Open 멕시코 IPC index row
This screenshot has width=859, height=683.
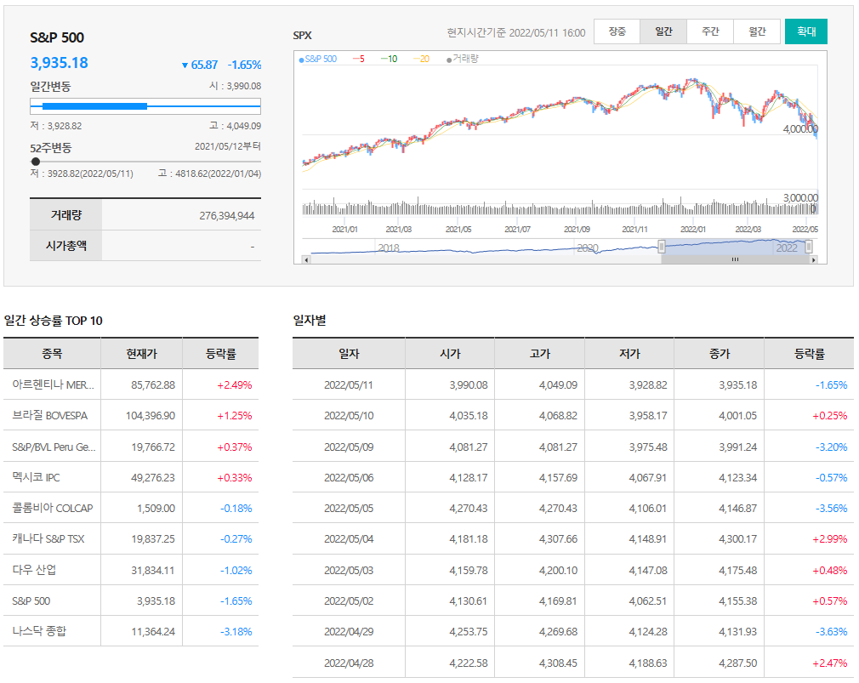pyautogui.click(x=131, y=477)
